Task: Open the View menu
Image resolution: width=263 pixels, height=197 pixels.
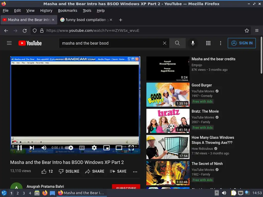Action: click(30, 11)
